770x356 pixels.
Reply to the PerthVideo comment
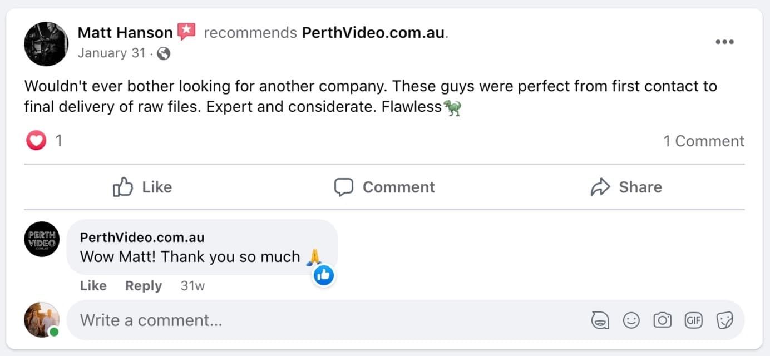click(x=143, y=286)
